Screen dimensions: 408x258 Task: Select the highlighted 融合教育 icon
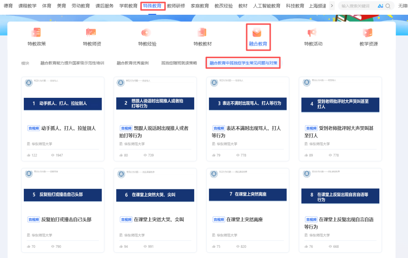[x=258, y=33]
